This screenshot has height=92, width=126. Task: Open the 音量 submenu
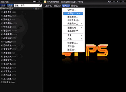pyautogui.click(x=73, y=35)
